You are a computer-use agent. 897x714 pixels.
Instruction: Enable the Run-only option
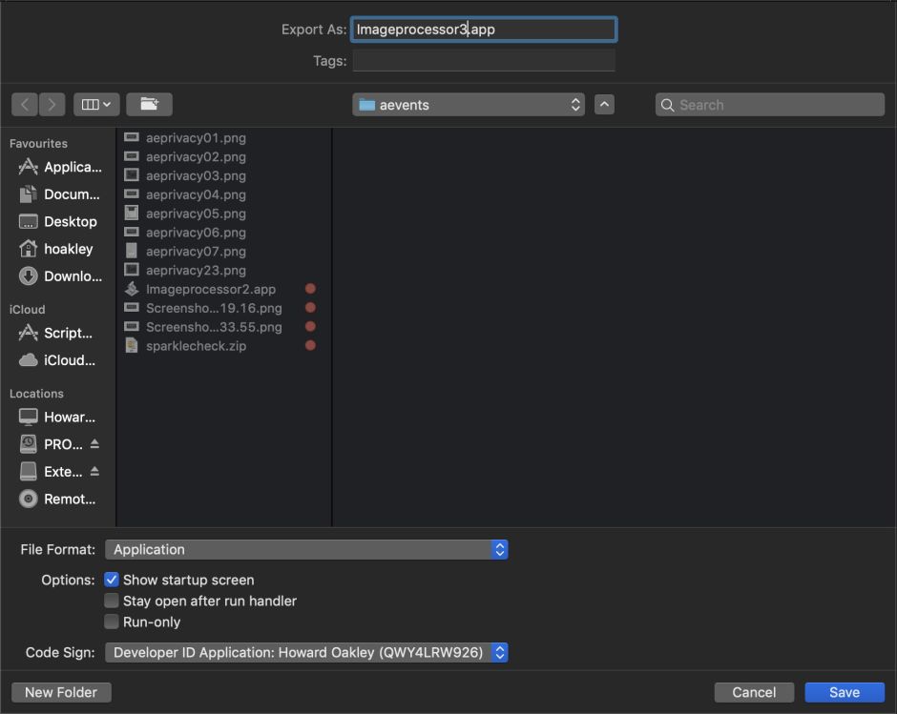click(112, 622)
